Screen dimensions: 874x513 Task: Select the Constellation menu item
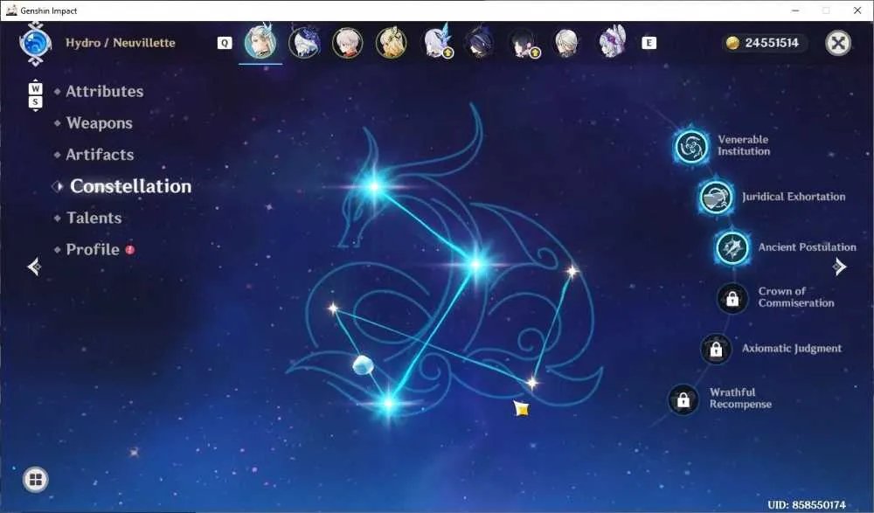130,186
